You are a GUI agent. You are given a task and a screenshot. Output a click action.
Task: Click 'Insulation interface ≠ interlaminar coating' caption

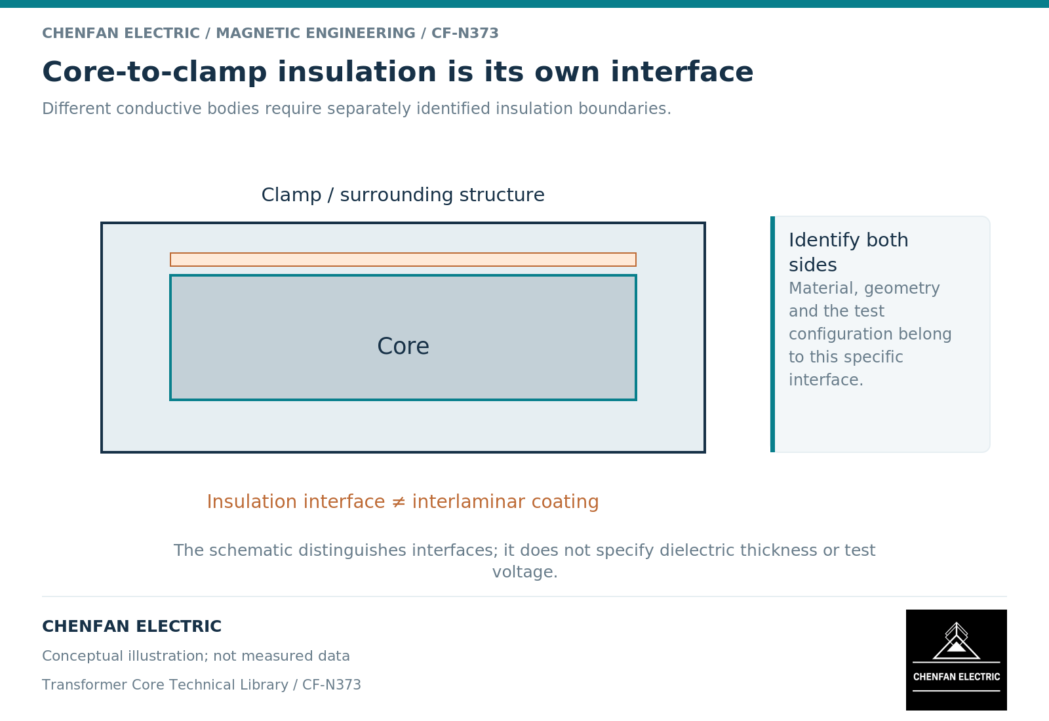coord(403,502)
